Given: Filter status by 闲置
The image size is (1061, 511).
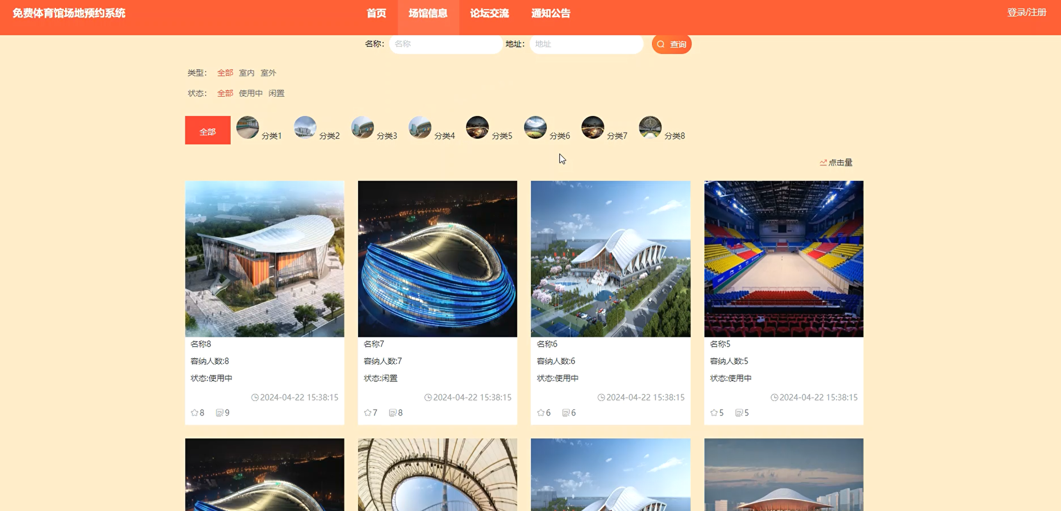Looking at the screenshot, I should pyautogui.click(x=276, y=94).
